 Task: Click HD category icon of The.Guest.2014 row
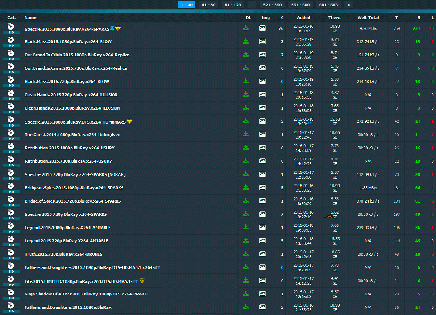[11, 135]
